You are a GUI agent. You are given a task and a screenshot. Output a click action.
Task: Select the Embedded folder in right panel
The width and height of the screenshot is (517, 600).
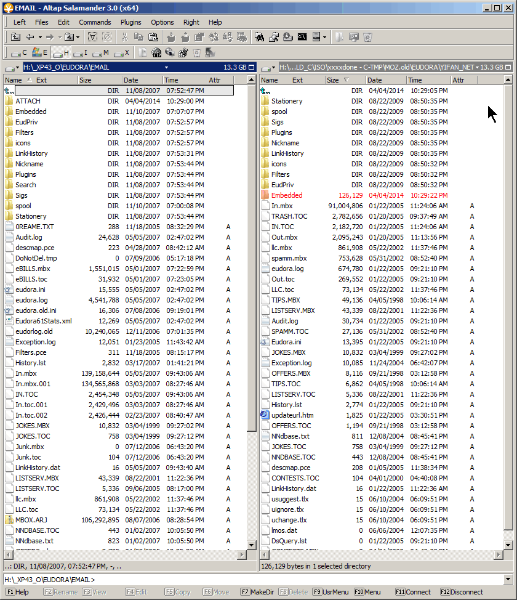click(287, 195)
